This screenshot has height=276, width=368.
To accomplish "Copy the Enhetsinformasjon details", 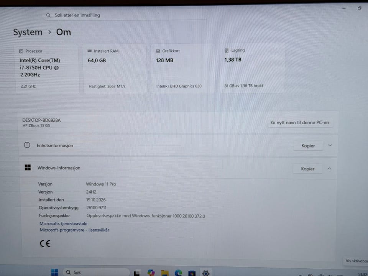I will pos(308,146).
